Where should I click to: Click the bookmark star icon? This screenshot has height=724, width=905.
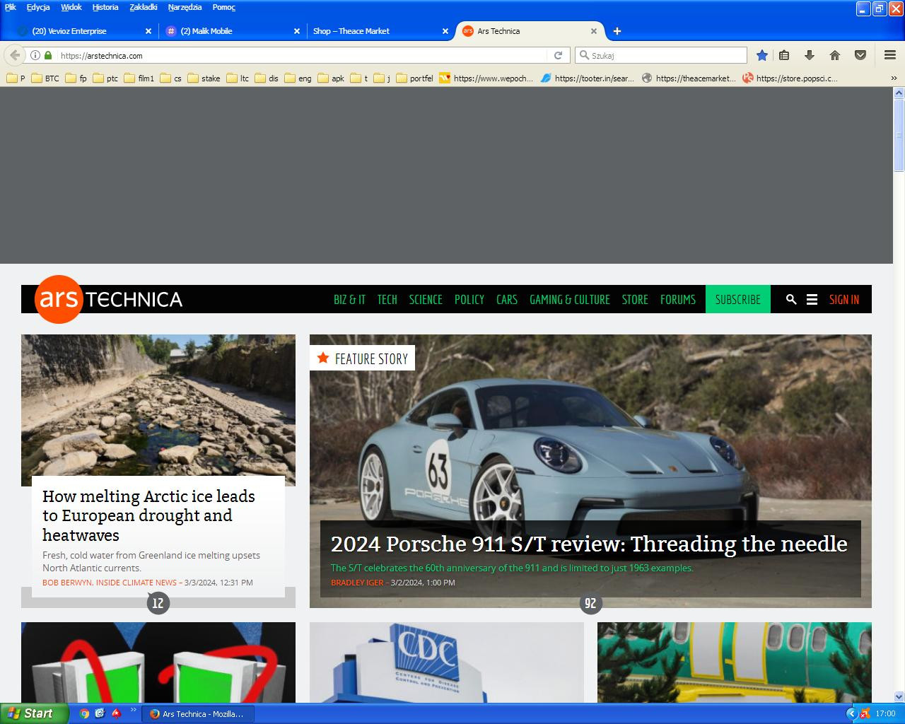click(x=761, y=55)
